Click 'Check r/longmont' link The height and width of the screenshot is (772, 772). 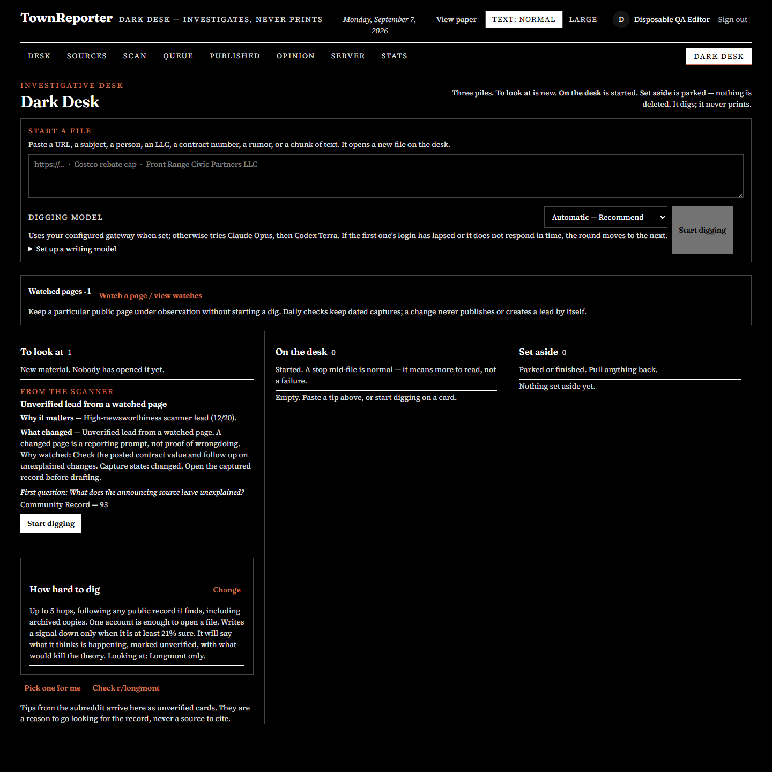[126, 688]
